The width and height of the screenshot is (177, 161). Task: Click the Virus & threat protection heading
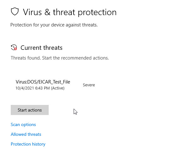pyautogui.click(x=70, y=12)
